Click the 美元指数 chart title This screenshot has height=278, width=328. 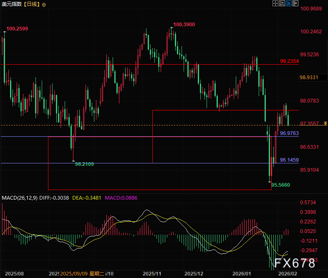(12, 4)
